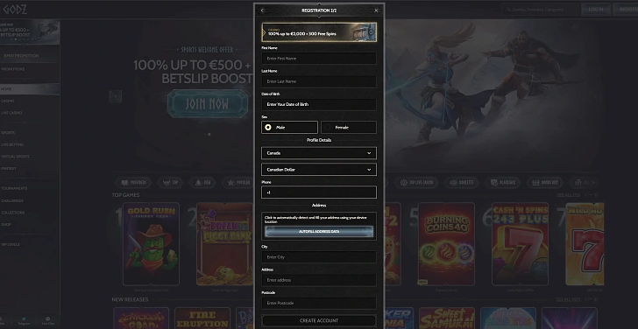Open Burning Coins 40 game
This screenshot has width=638, height=329.
pyautogui.click(x=446, y=244)
